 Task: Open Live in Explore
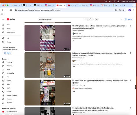coord(8,77)
